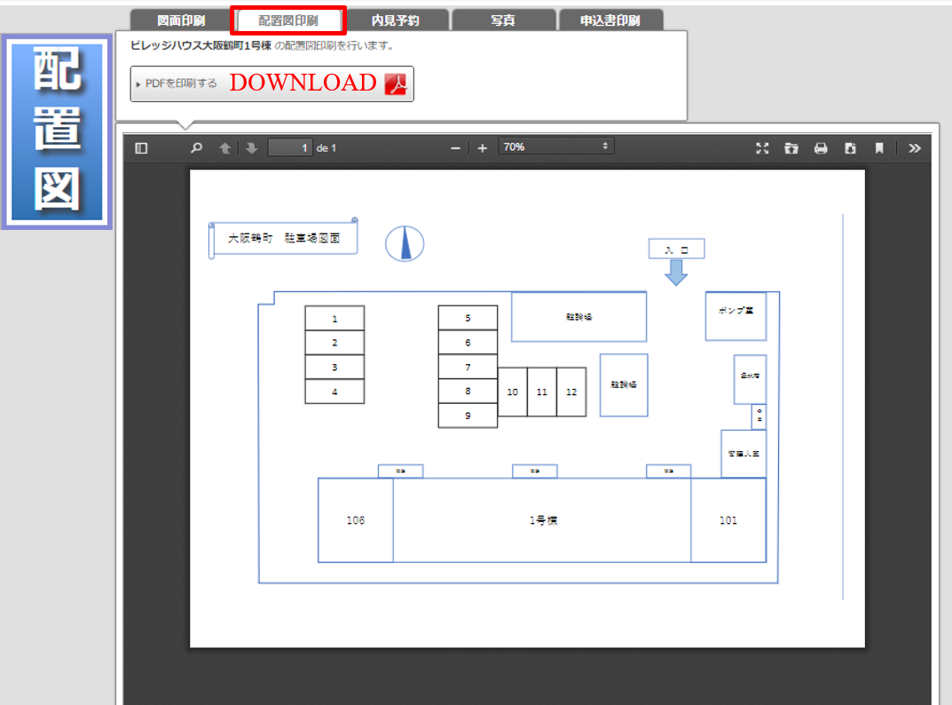The height and width of the screenshot is (705, 952).
Task: Open the 内見予約 tab
Action: [396, 20]
